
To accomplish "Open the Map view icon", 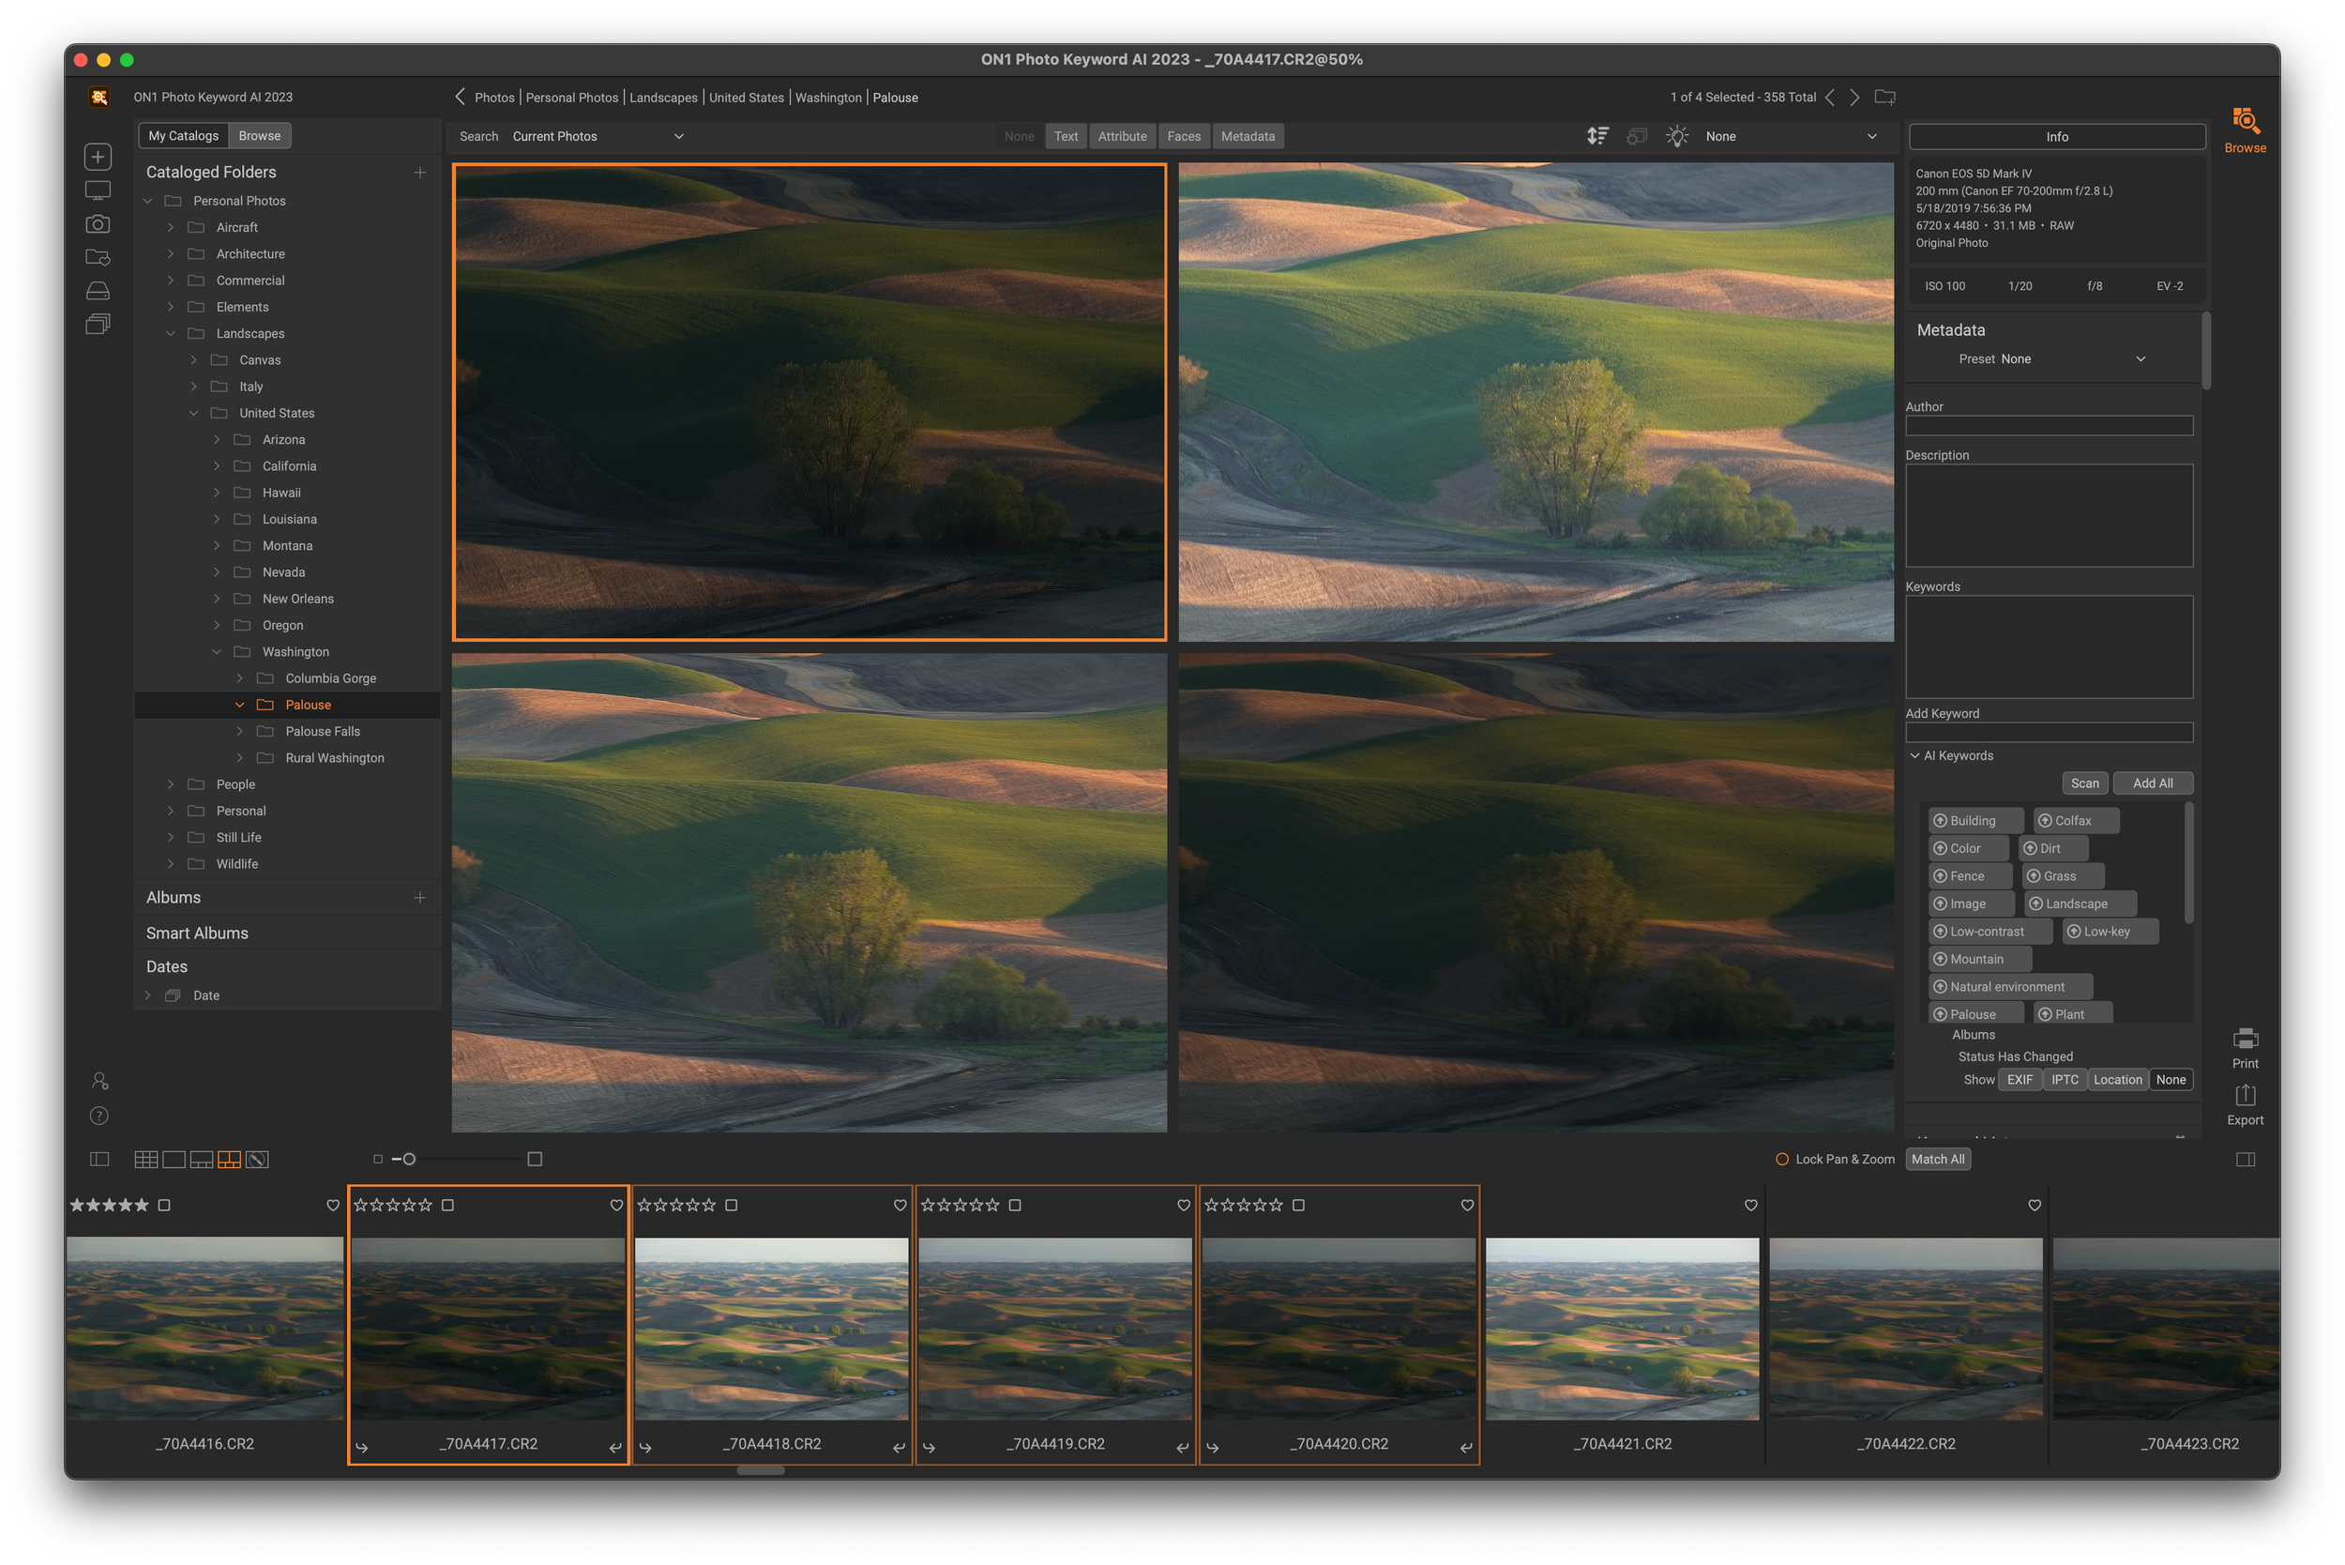I will pyautogui.click(x=257, y=1159).
